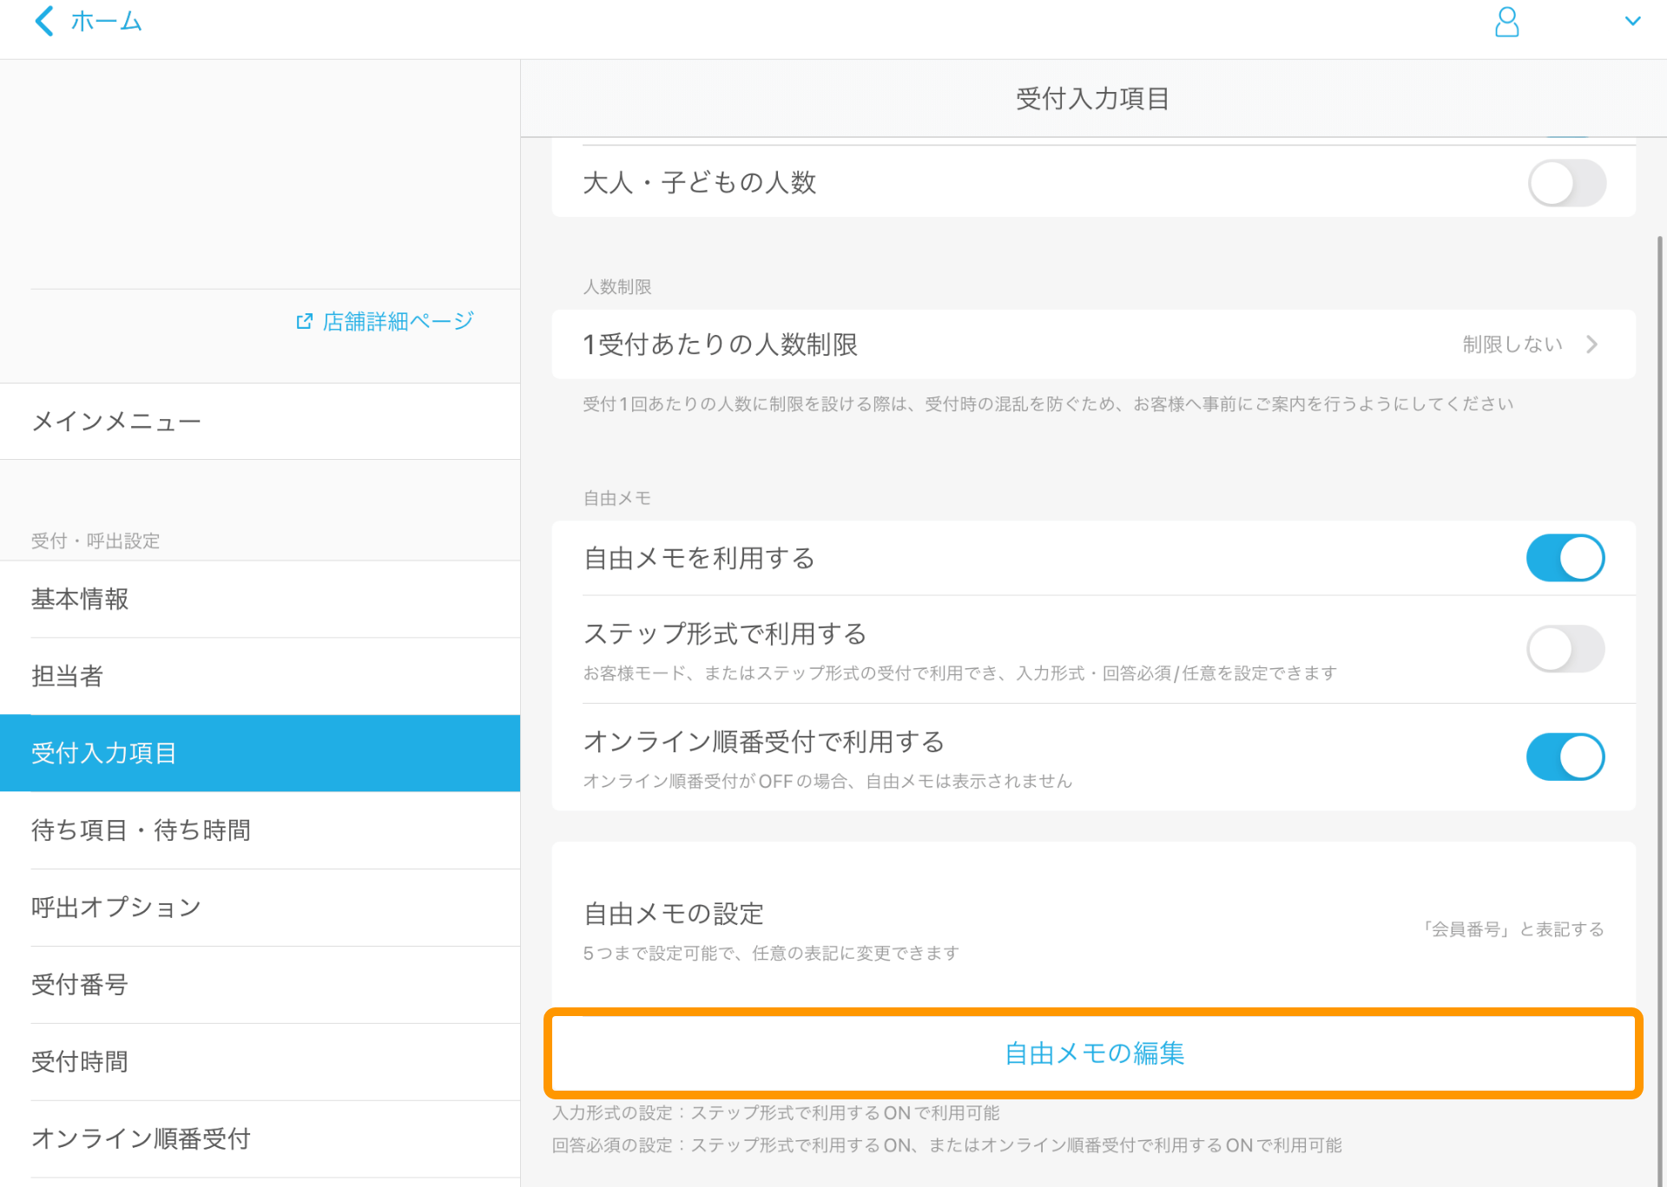Open 呼出オプション settings
The image size is (1667, 1187).
click(260, 908)
